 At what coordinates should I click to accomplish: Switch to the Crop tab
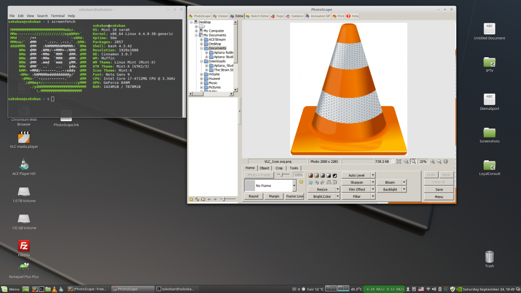279,168
